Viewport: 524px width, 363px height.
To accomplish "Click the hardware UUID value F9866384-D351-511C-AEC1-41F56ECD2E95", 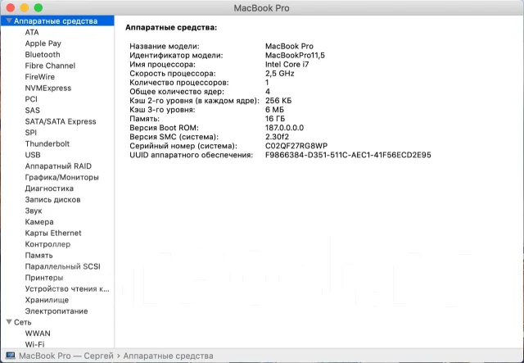I will click(348, 155).
